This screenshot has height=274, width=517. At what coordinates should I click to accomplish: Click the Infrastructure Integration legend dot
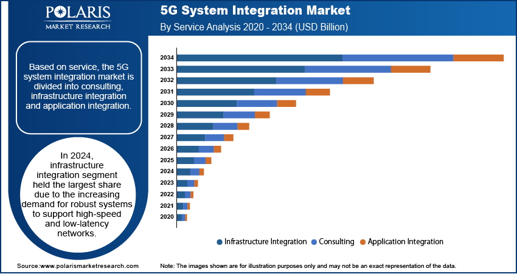click(x=220, y=242)
